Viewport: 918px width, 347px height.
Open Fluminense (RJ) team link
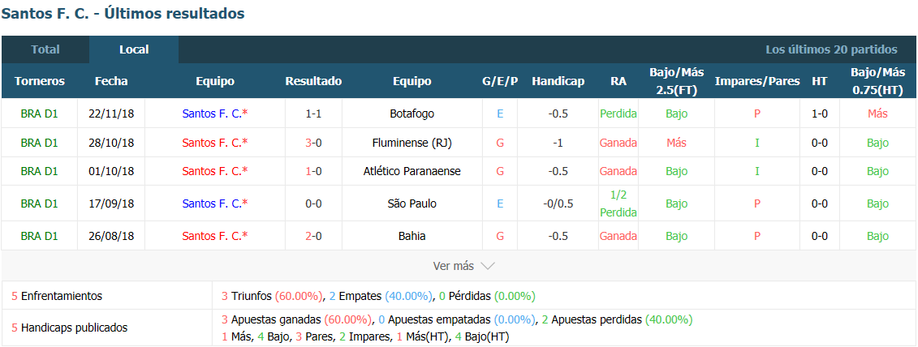coord(412,143)
